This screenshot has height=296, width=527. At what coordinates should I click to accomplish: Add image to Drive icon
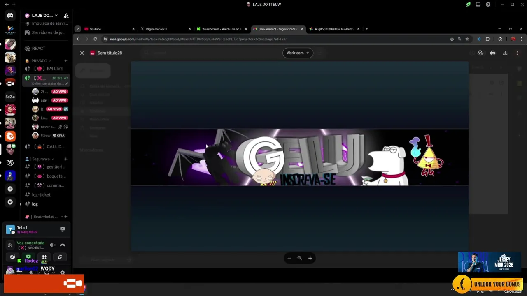480,53
